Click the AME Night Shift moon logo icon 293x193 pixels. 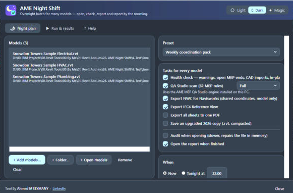tap(11, 10)
